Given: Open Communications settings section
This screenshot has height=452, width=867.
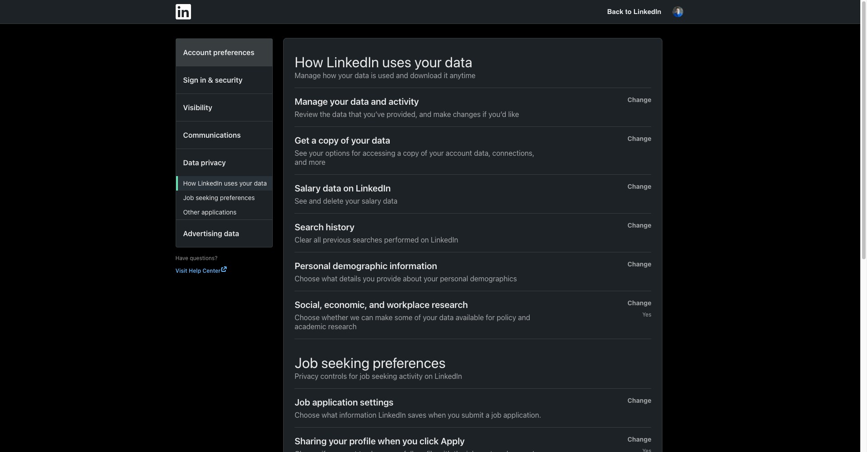Looking at the screenshot, I should [212, 135].
